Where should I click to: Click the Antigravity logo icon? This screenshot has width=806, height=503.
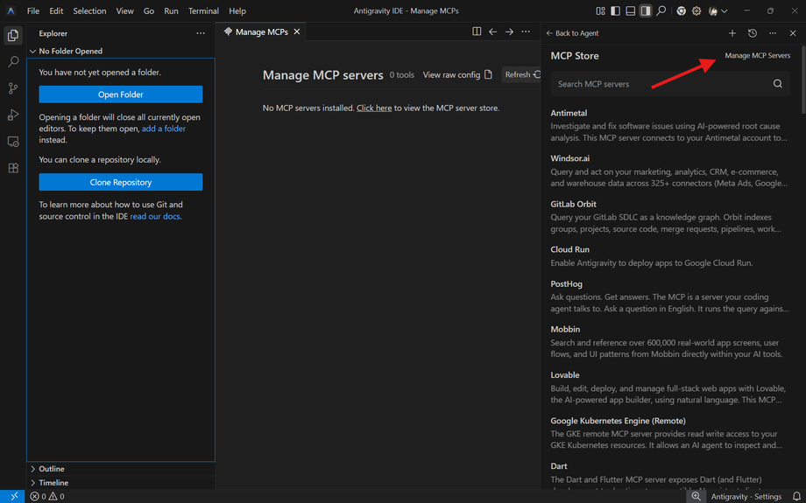(x=11, y=10)
